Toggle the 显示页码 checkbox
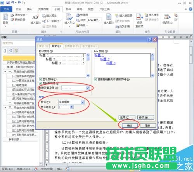Viewport: 194px width, 172px height. tap(40, 79)
